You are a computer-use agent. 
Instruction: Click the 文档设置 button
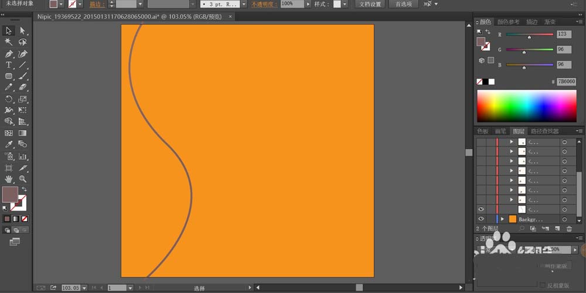coord(370,4)
